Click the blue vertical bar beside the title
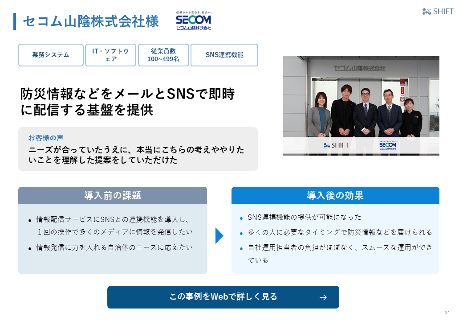This screenshot has width=463, height=321. point(15,21)
